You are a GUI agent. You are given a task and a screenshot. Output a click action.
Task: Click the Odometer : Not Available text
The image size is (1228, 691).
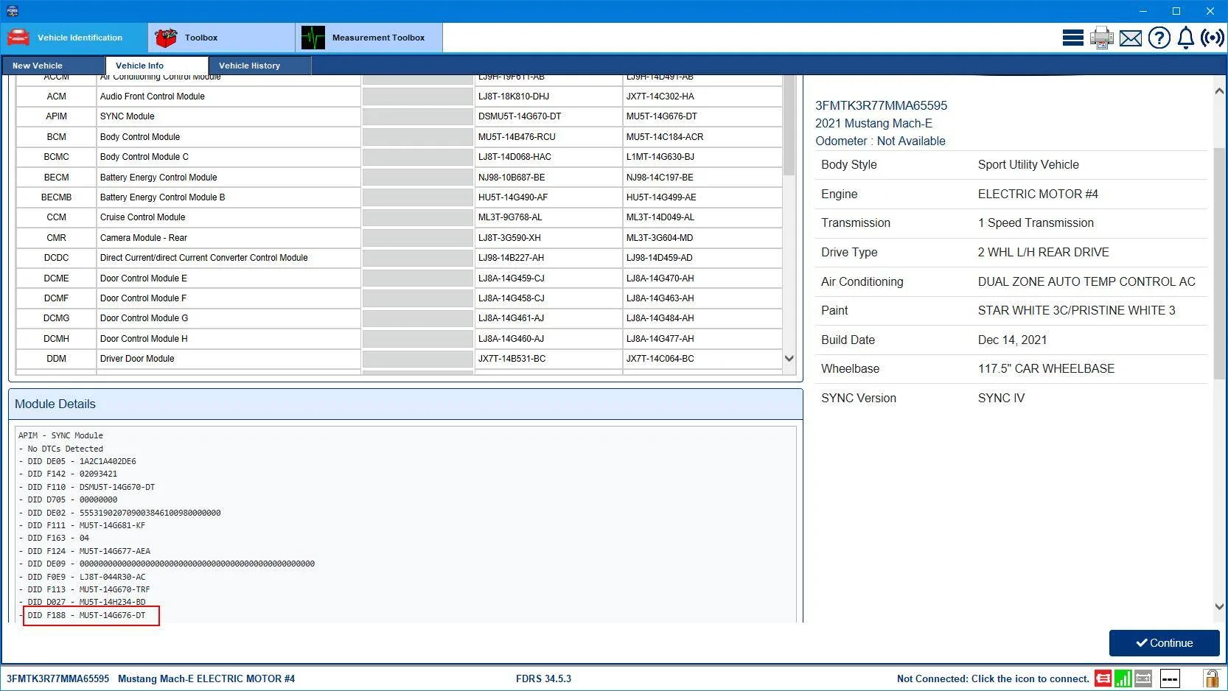pos(880,141)
